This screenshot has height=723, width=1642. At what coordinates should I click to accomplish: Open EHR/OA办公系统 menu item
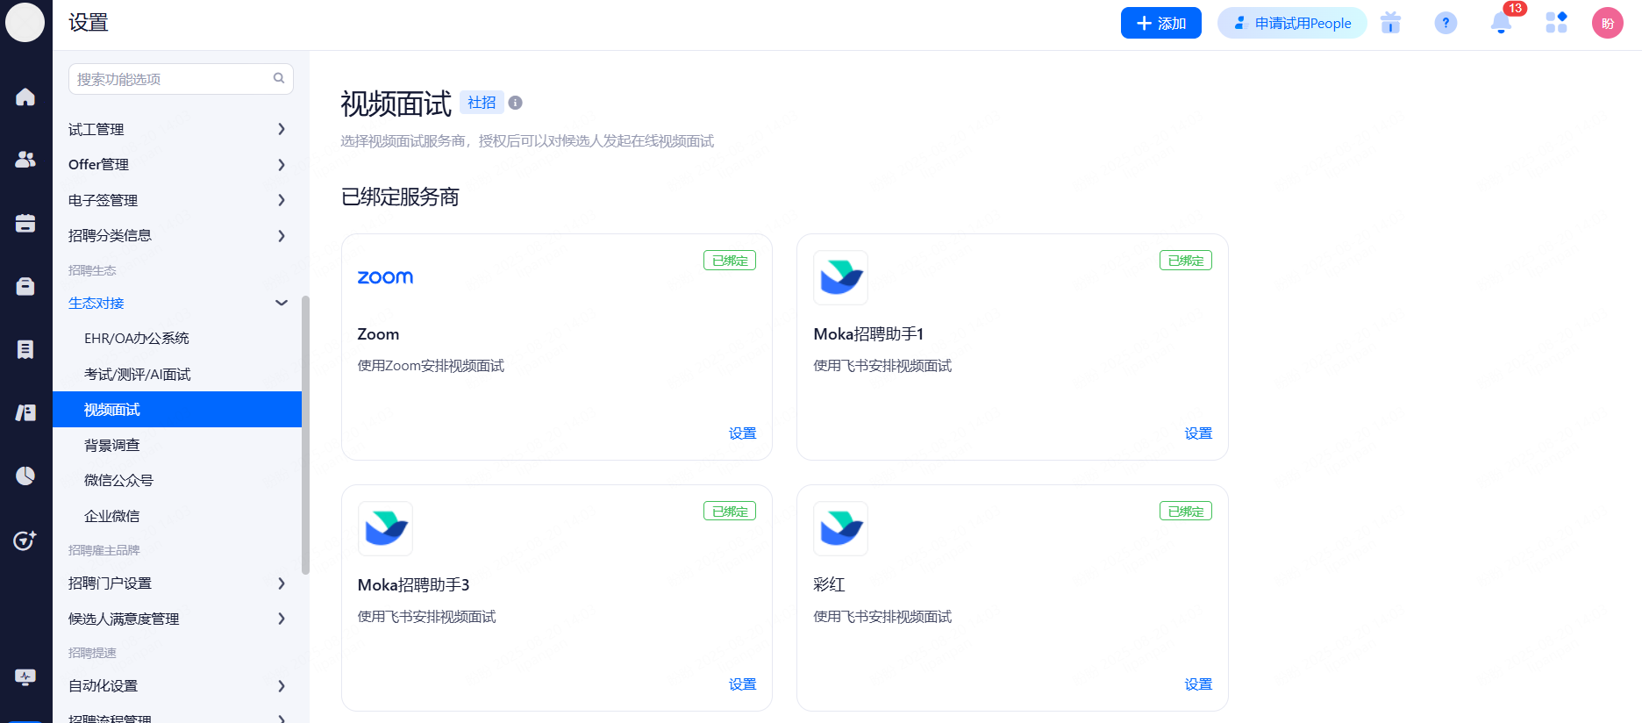pos(137,339)
